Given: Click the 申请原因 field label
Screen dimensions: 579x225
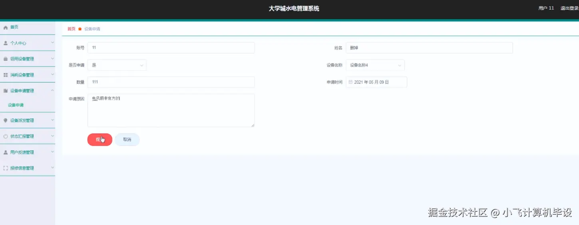Looking at the screenshot, I should point(77,99).
